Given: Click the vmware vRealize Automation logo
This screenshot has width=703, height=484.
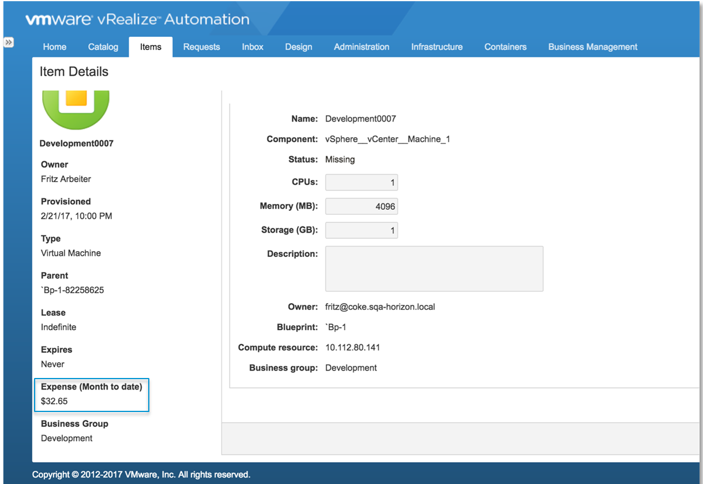Looking at the screenshot, I should coord(137,18).
